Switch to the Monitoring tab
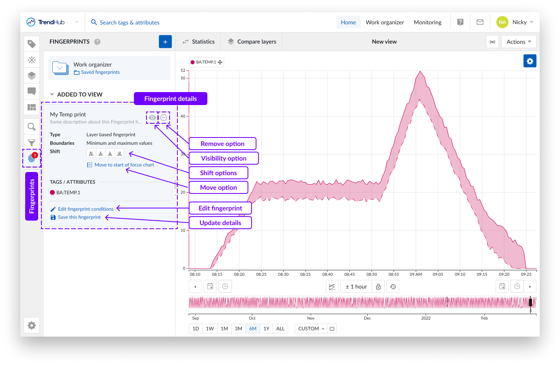The height and width of the screenshot is (365, 560). point(427,22)
